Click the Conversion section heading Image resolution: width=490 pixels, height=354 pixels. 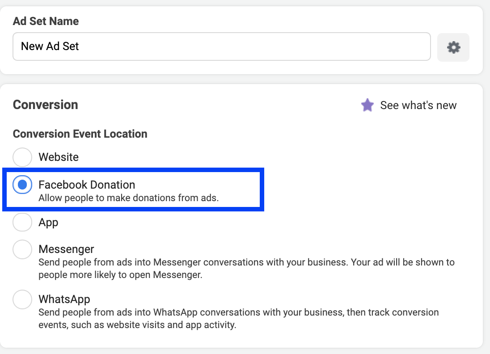45,105
